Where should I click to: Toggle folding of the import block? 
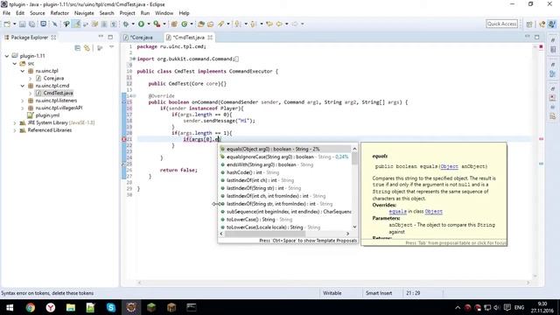coord(134,59)
